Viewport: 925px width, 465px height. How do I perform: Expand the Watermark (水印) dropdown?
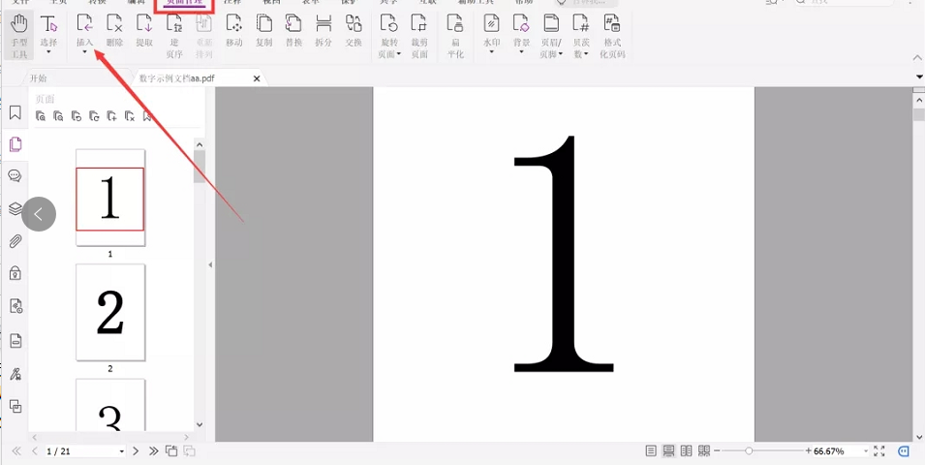click(491, 52)
